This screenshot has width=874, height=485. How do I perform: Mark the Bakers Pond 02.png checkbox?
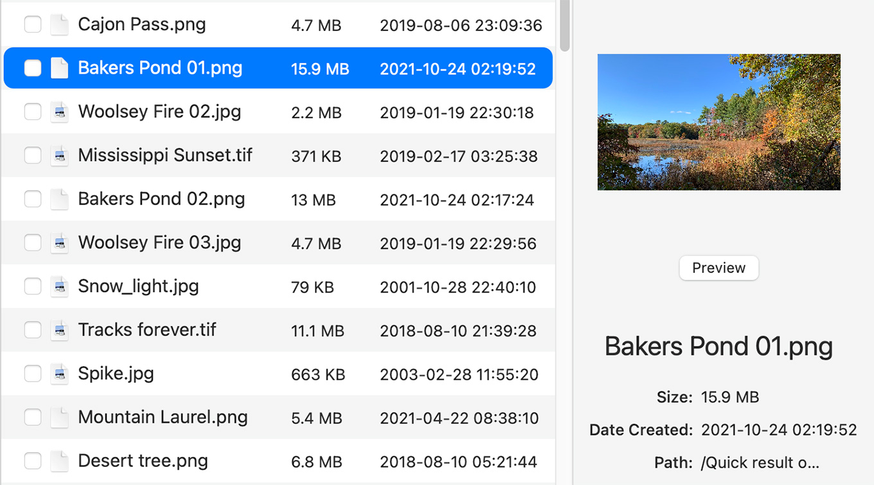coord(33,200)
